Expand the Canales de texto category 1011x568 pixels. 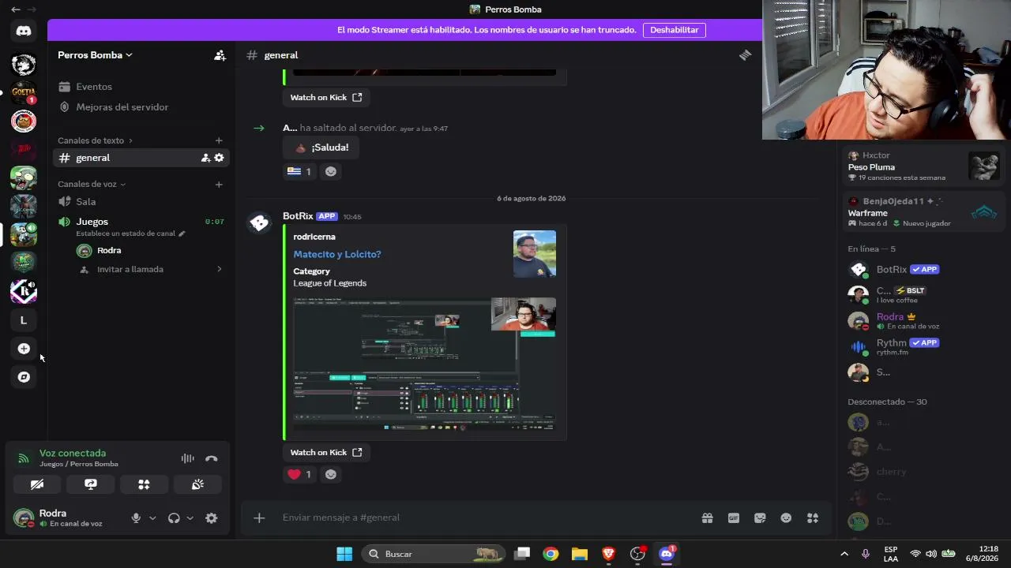pyautogui.click(x=95, y=140)
